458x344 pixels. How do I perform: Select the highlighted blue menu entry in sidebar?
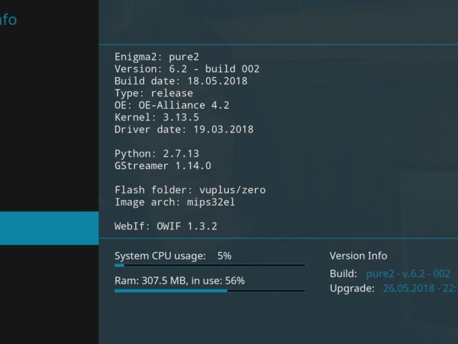point(49,228)
